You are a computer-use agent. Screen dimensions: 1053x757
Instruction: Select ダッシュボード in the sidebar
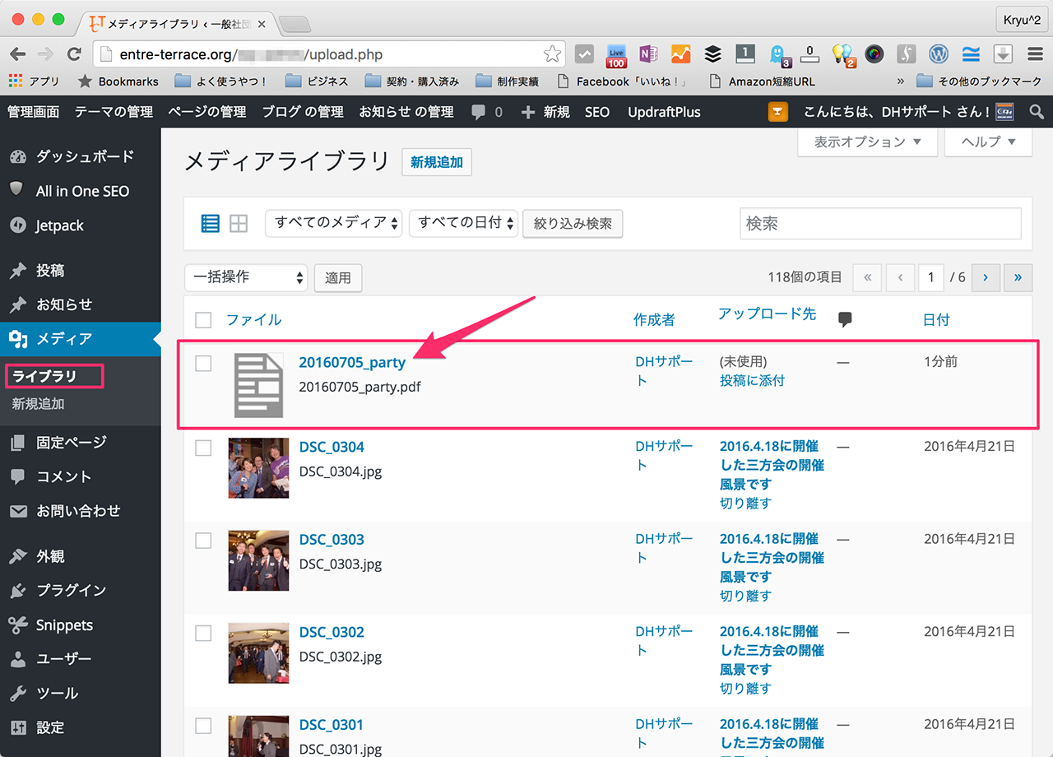pos(84,156)
